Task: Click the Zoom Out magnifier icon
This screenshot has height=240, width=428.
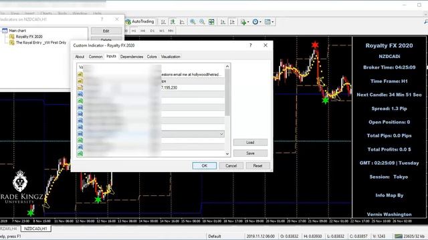Action: coord(202,22)
